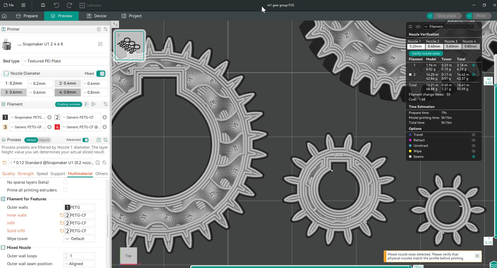Click the remove filament icon
This screenshot has width=497, height=268.
point(87,104)
